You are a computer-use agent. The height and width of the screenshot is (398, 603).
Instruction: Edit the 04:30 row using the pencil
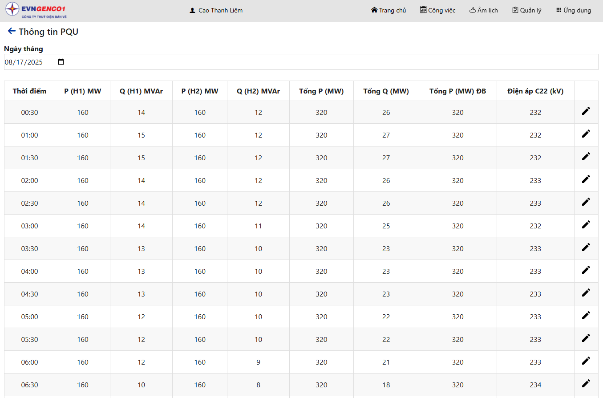tap(586, 293)
